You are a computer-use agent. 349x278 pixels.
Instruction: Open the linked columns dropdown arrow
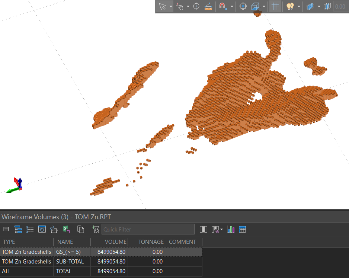(x=221, y=230)
